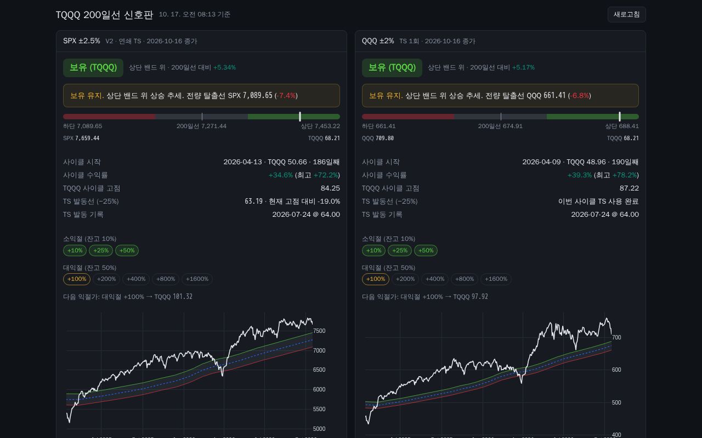
Task: Select the +1600% chip in the SPX card
Action: click(x=197, y=279)
